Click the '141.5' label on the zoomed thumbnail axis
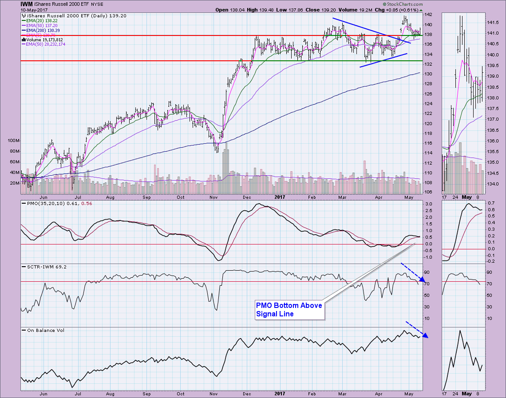 pos(492,23)
